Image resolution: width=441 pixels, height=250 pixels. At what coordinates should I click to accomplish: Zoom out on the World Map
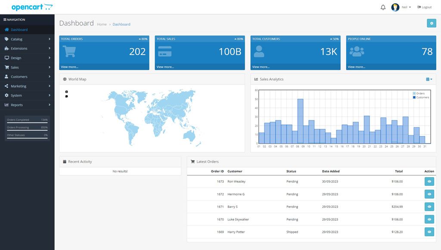coord(67,96)
